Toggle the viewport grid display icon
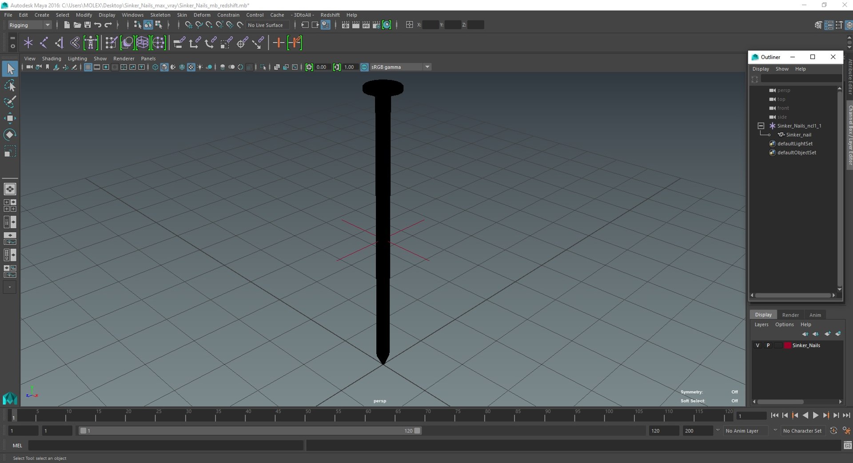853x463 pixels. [88, 67]
